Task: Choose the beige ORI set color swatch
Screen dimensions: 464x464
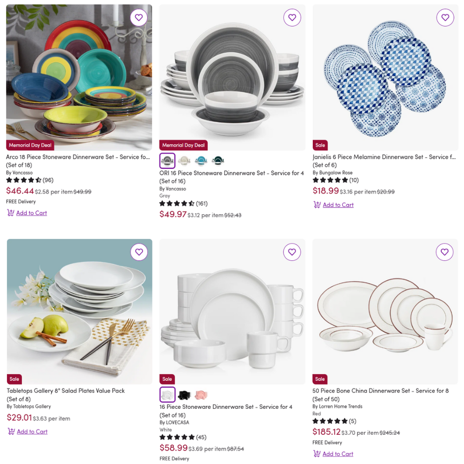Action: tap(184, 161)
